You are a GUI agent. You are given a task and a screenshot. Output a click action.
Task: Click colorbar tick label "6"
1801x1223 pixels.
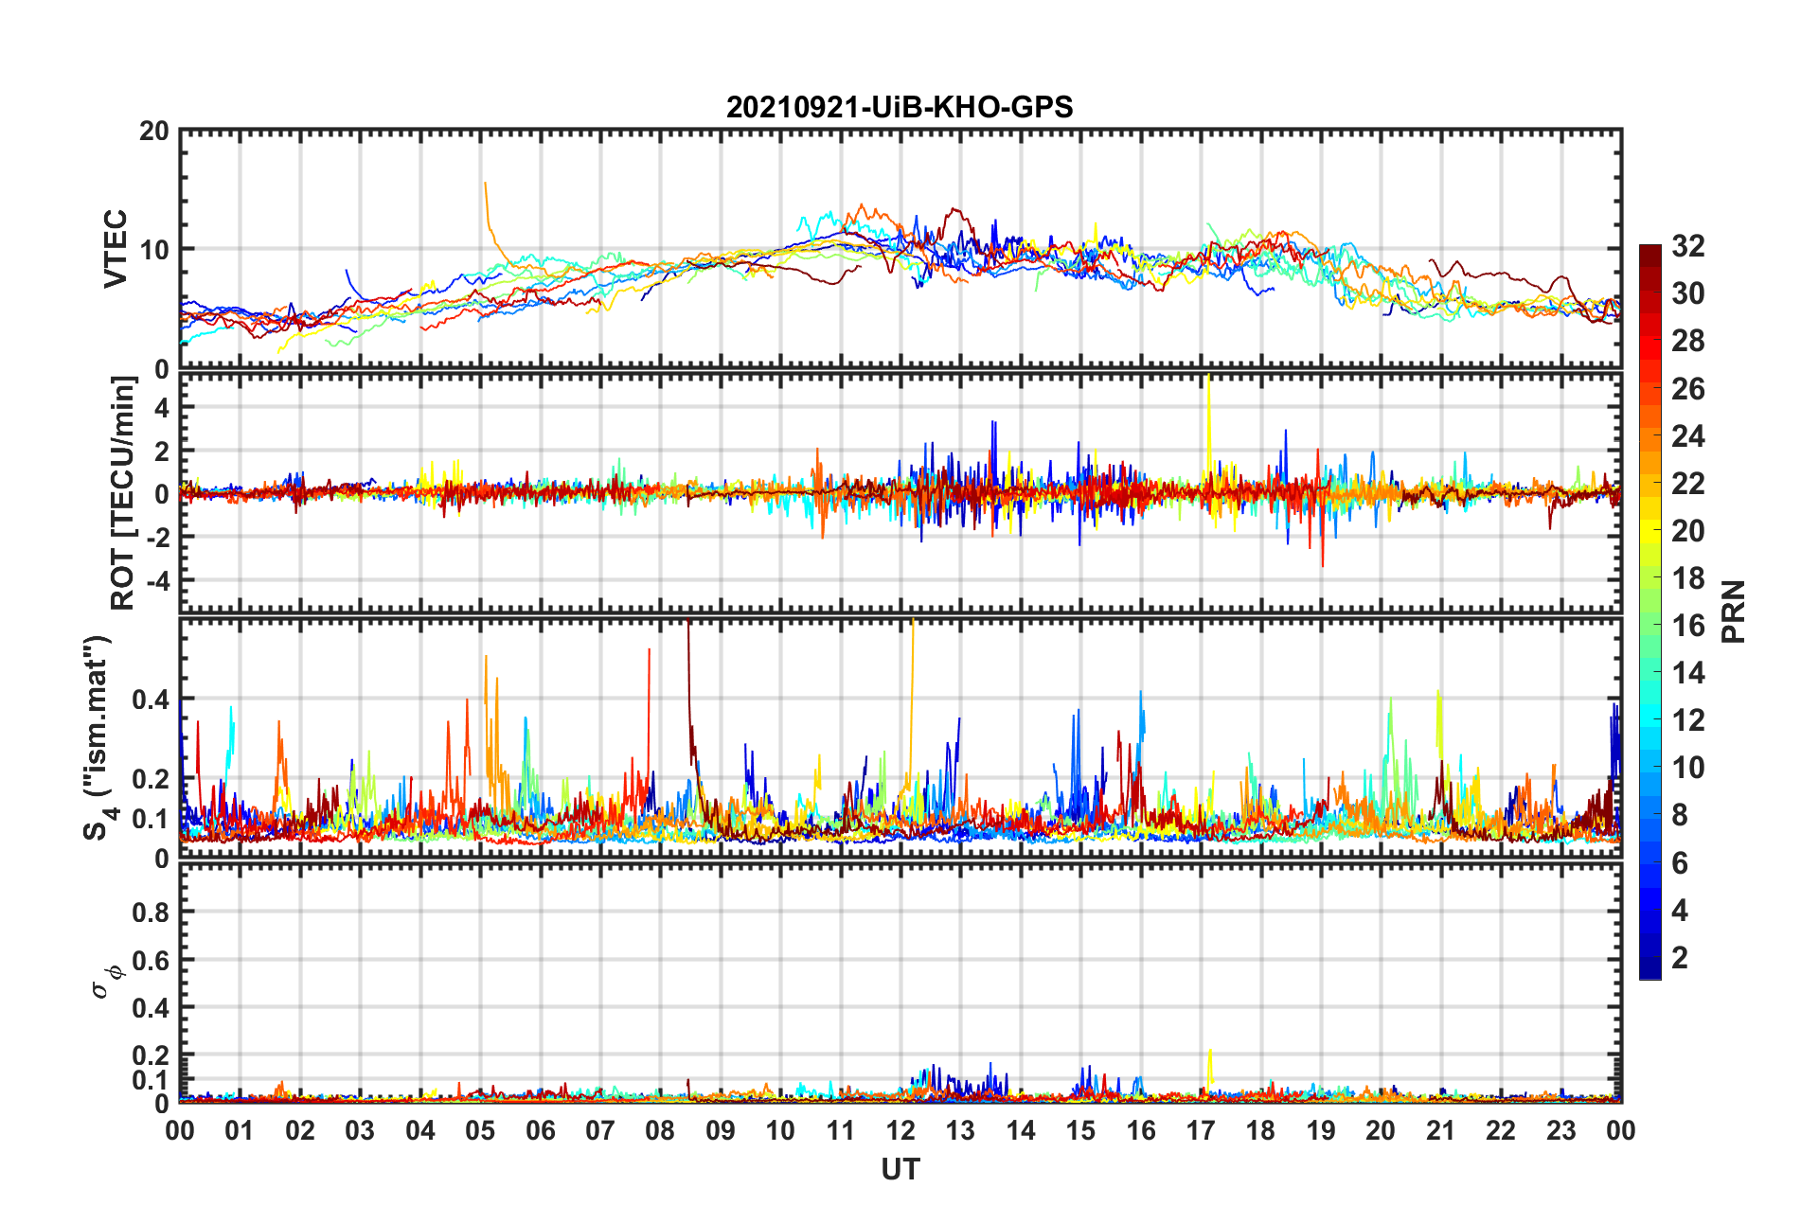tap(1680, 862)
